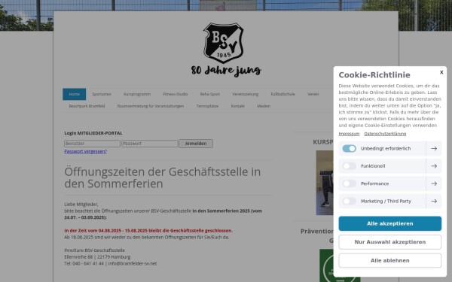The height and width of the screenshot is (282, 452).
Task: Enable the Performance cookie switch
Action: click(349, 183)
